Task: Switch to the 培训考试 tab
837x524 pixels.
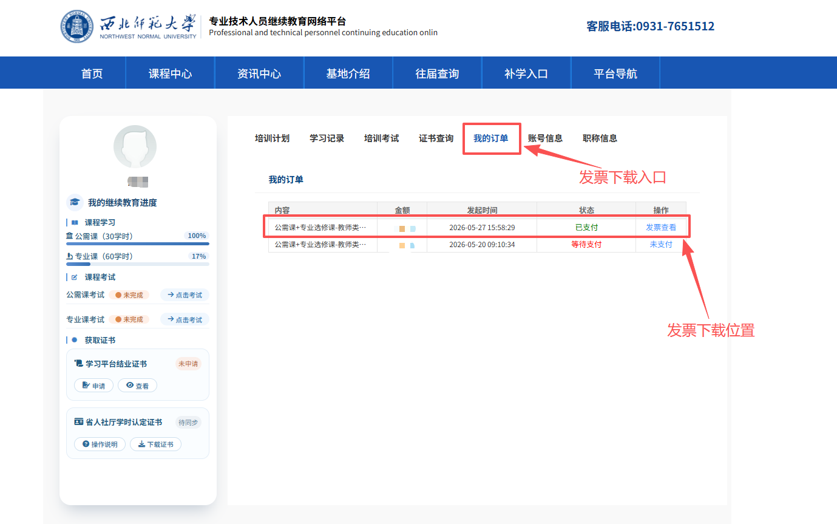Action: pyautogui.click(x=381, y=138)
